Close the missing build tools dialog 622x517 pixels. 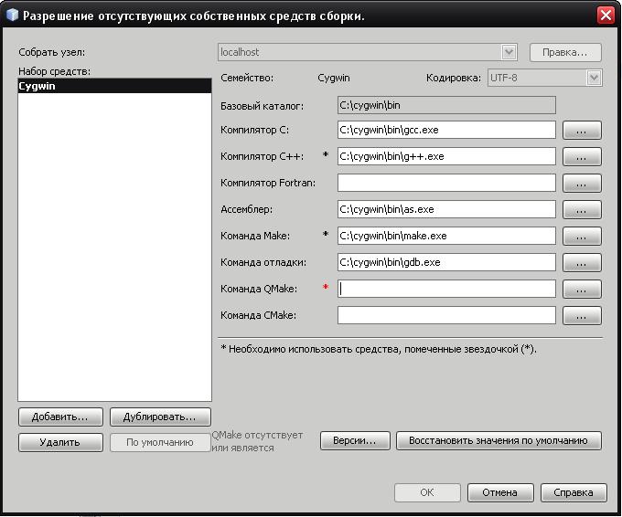click(606, 15)
